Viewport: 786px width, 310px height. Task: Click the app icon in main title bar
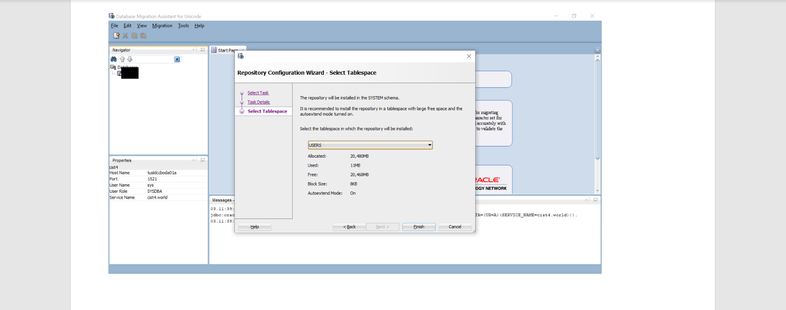[112, 16]
